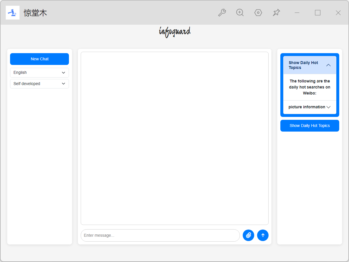
Task: Close the application window
Action: pos(338,13)
